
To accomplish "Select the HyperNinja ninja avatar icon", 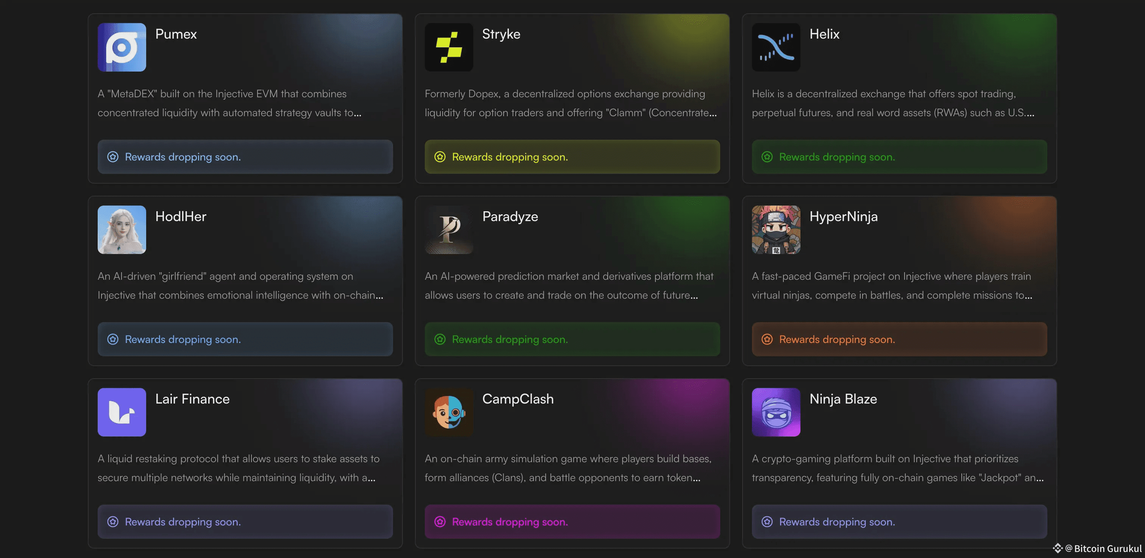I will click(776, 230).
